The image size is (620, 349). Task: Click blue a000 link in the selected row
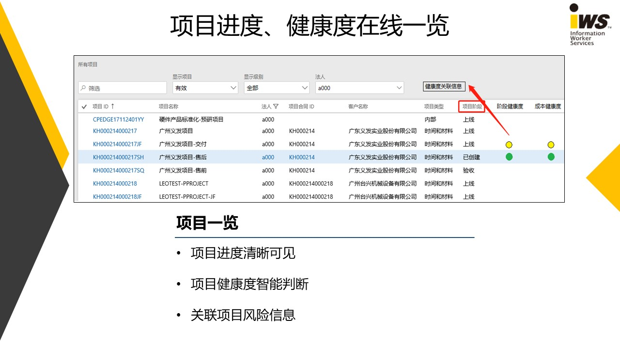pos(268,157)
